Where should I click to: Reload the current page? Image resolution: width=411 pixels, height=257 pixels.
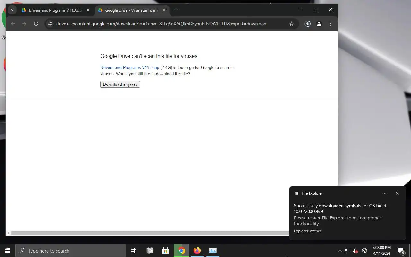tap(36, 24)
